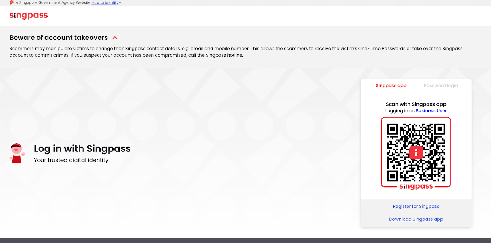Click the 'Log in with Singpass' heading
491x243 pixels.
[82, 149]
